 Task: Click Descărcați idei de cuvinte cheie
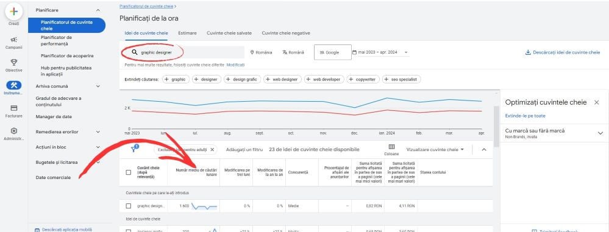[563, 52]
